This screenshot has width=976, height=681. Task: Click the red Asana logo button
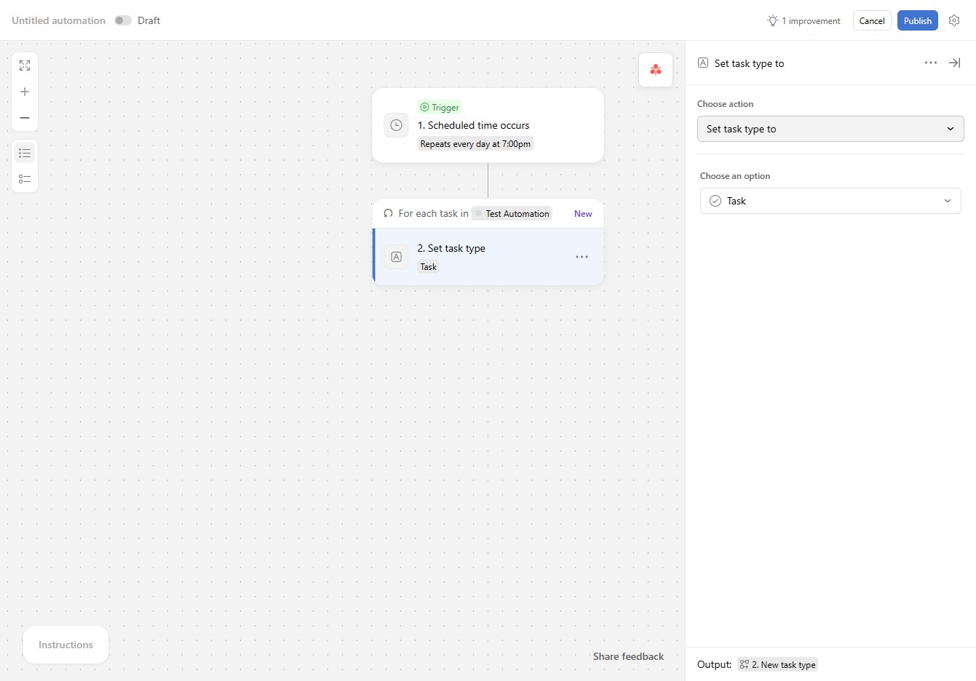point(656,70)
